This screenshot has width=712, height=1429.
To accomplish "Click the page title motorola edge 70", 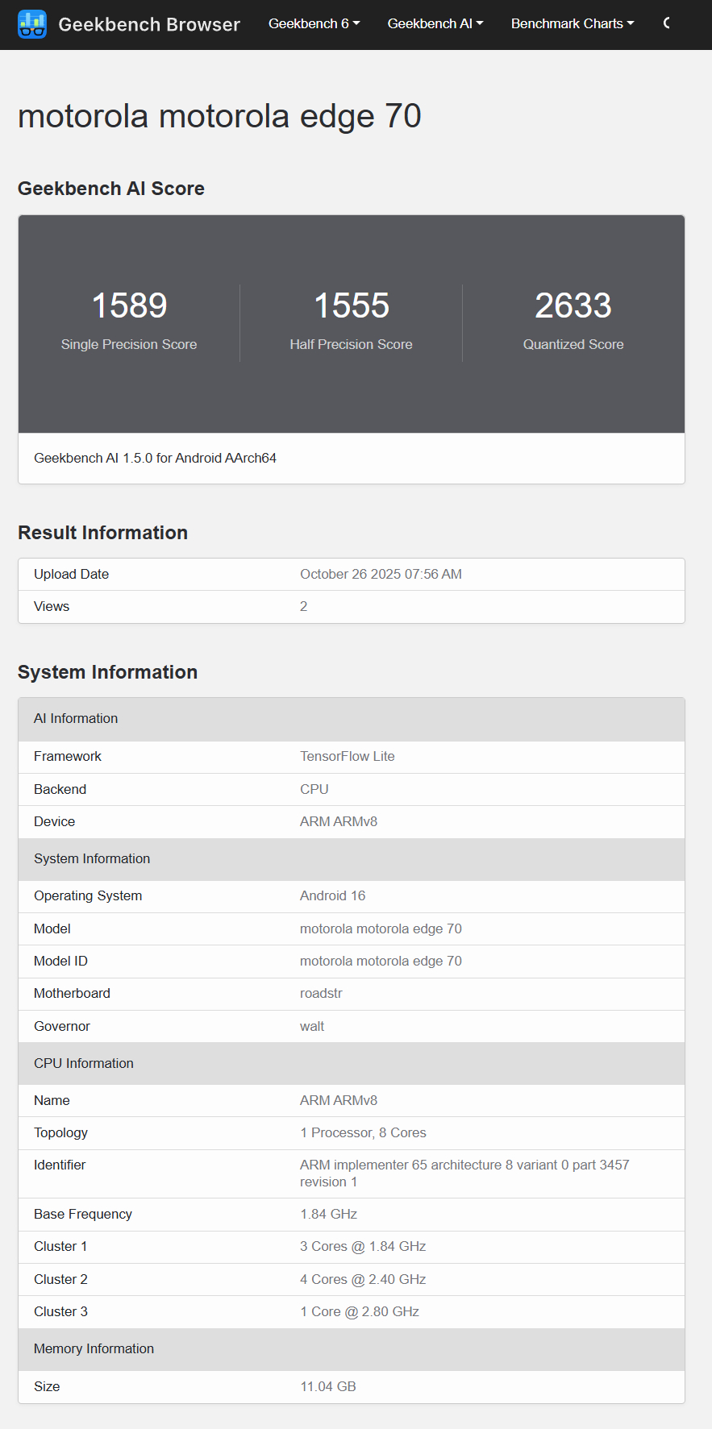I will [219, 116].
